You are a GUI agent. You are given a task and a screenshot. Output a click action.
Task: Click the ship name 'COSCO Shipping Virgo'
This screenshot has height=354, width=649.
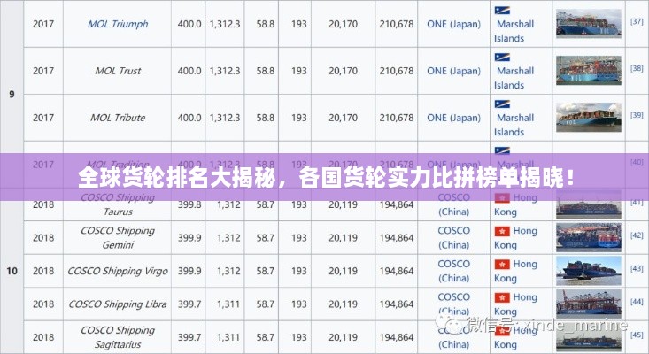tap(118, 271)
